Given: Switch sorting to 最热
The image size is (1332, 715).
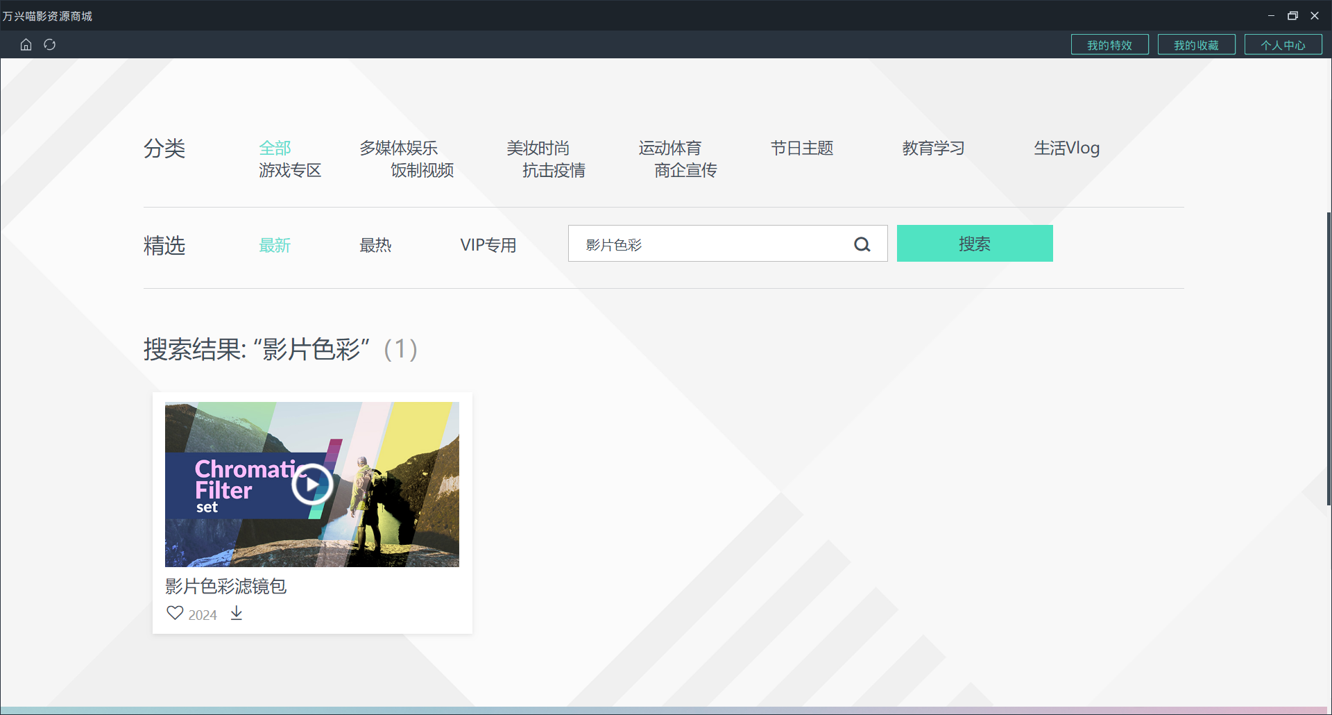Looking at the screenshot, I should pos(377,244).
